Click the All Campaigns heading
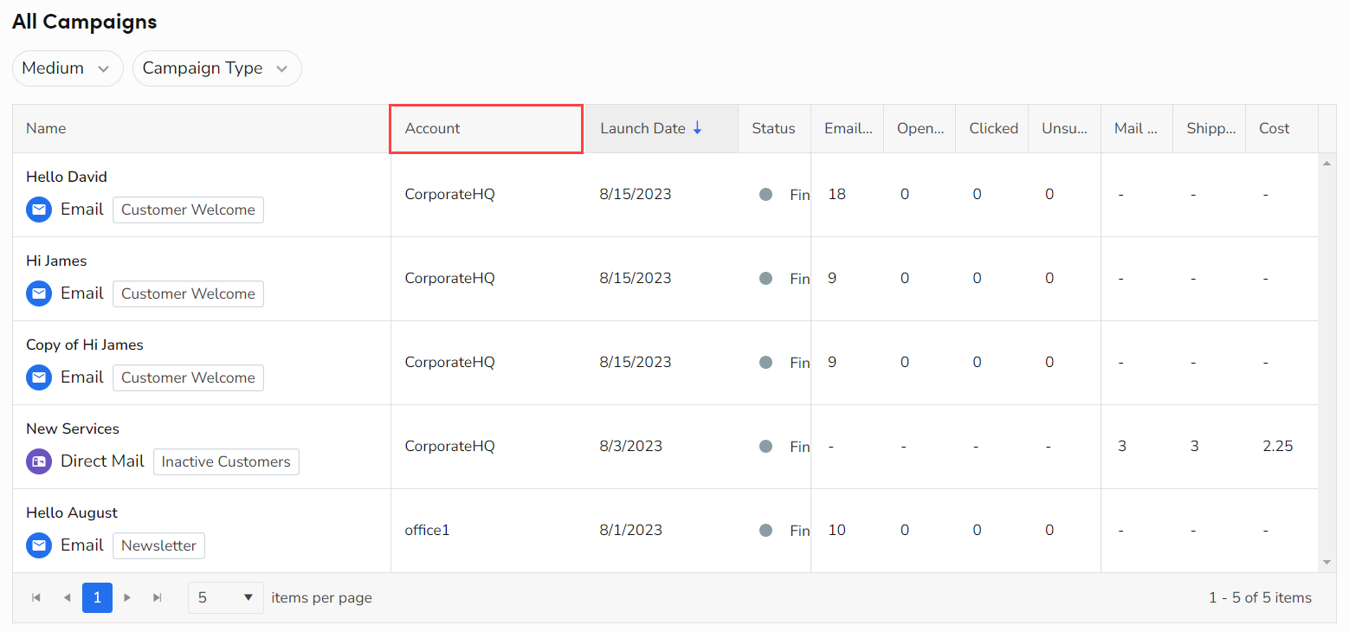1349x632 pixels. 85,22
